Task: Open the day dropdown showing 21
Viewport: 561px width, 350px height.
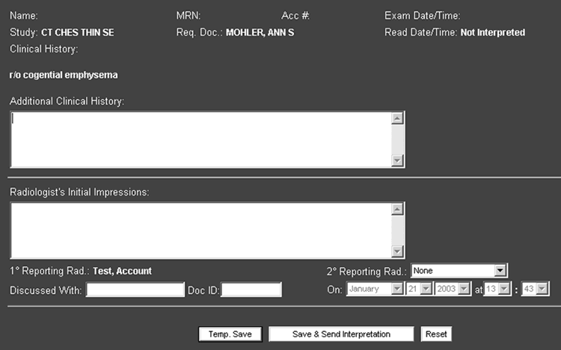Action: (x=418, y=289)
